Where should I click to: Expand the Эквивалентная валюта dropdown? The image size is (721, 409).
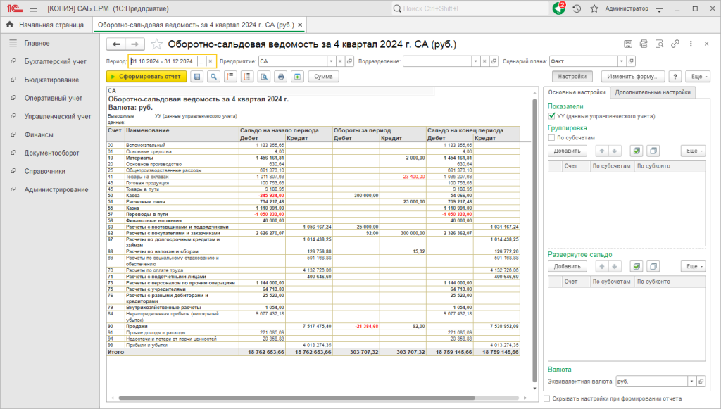click(x=691, y=381)
